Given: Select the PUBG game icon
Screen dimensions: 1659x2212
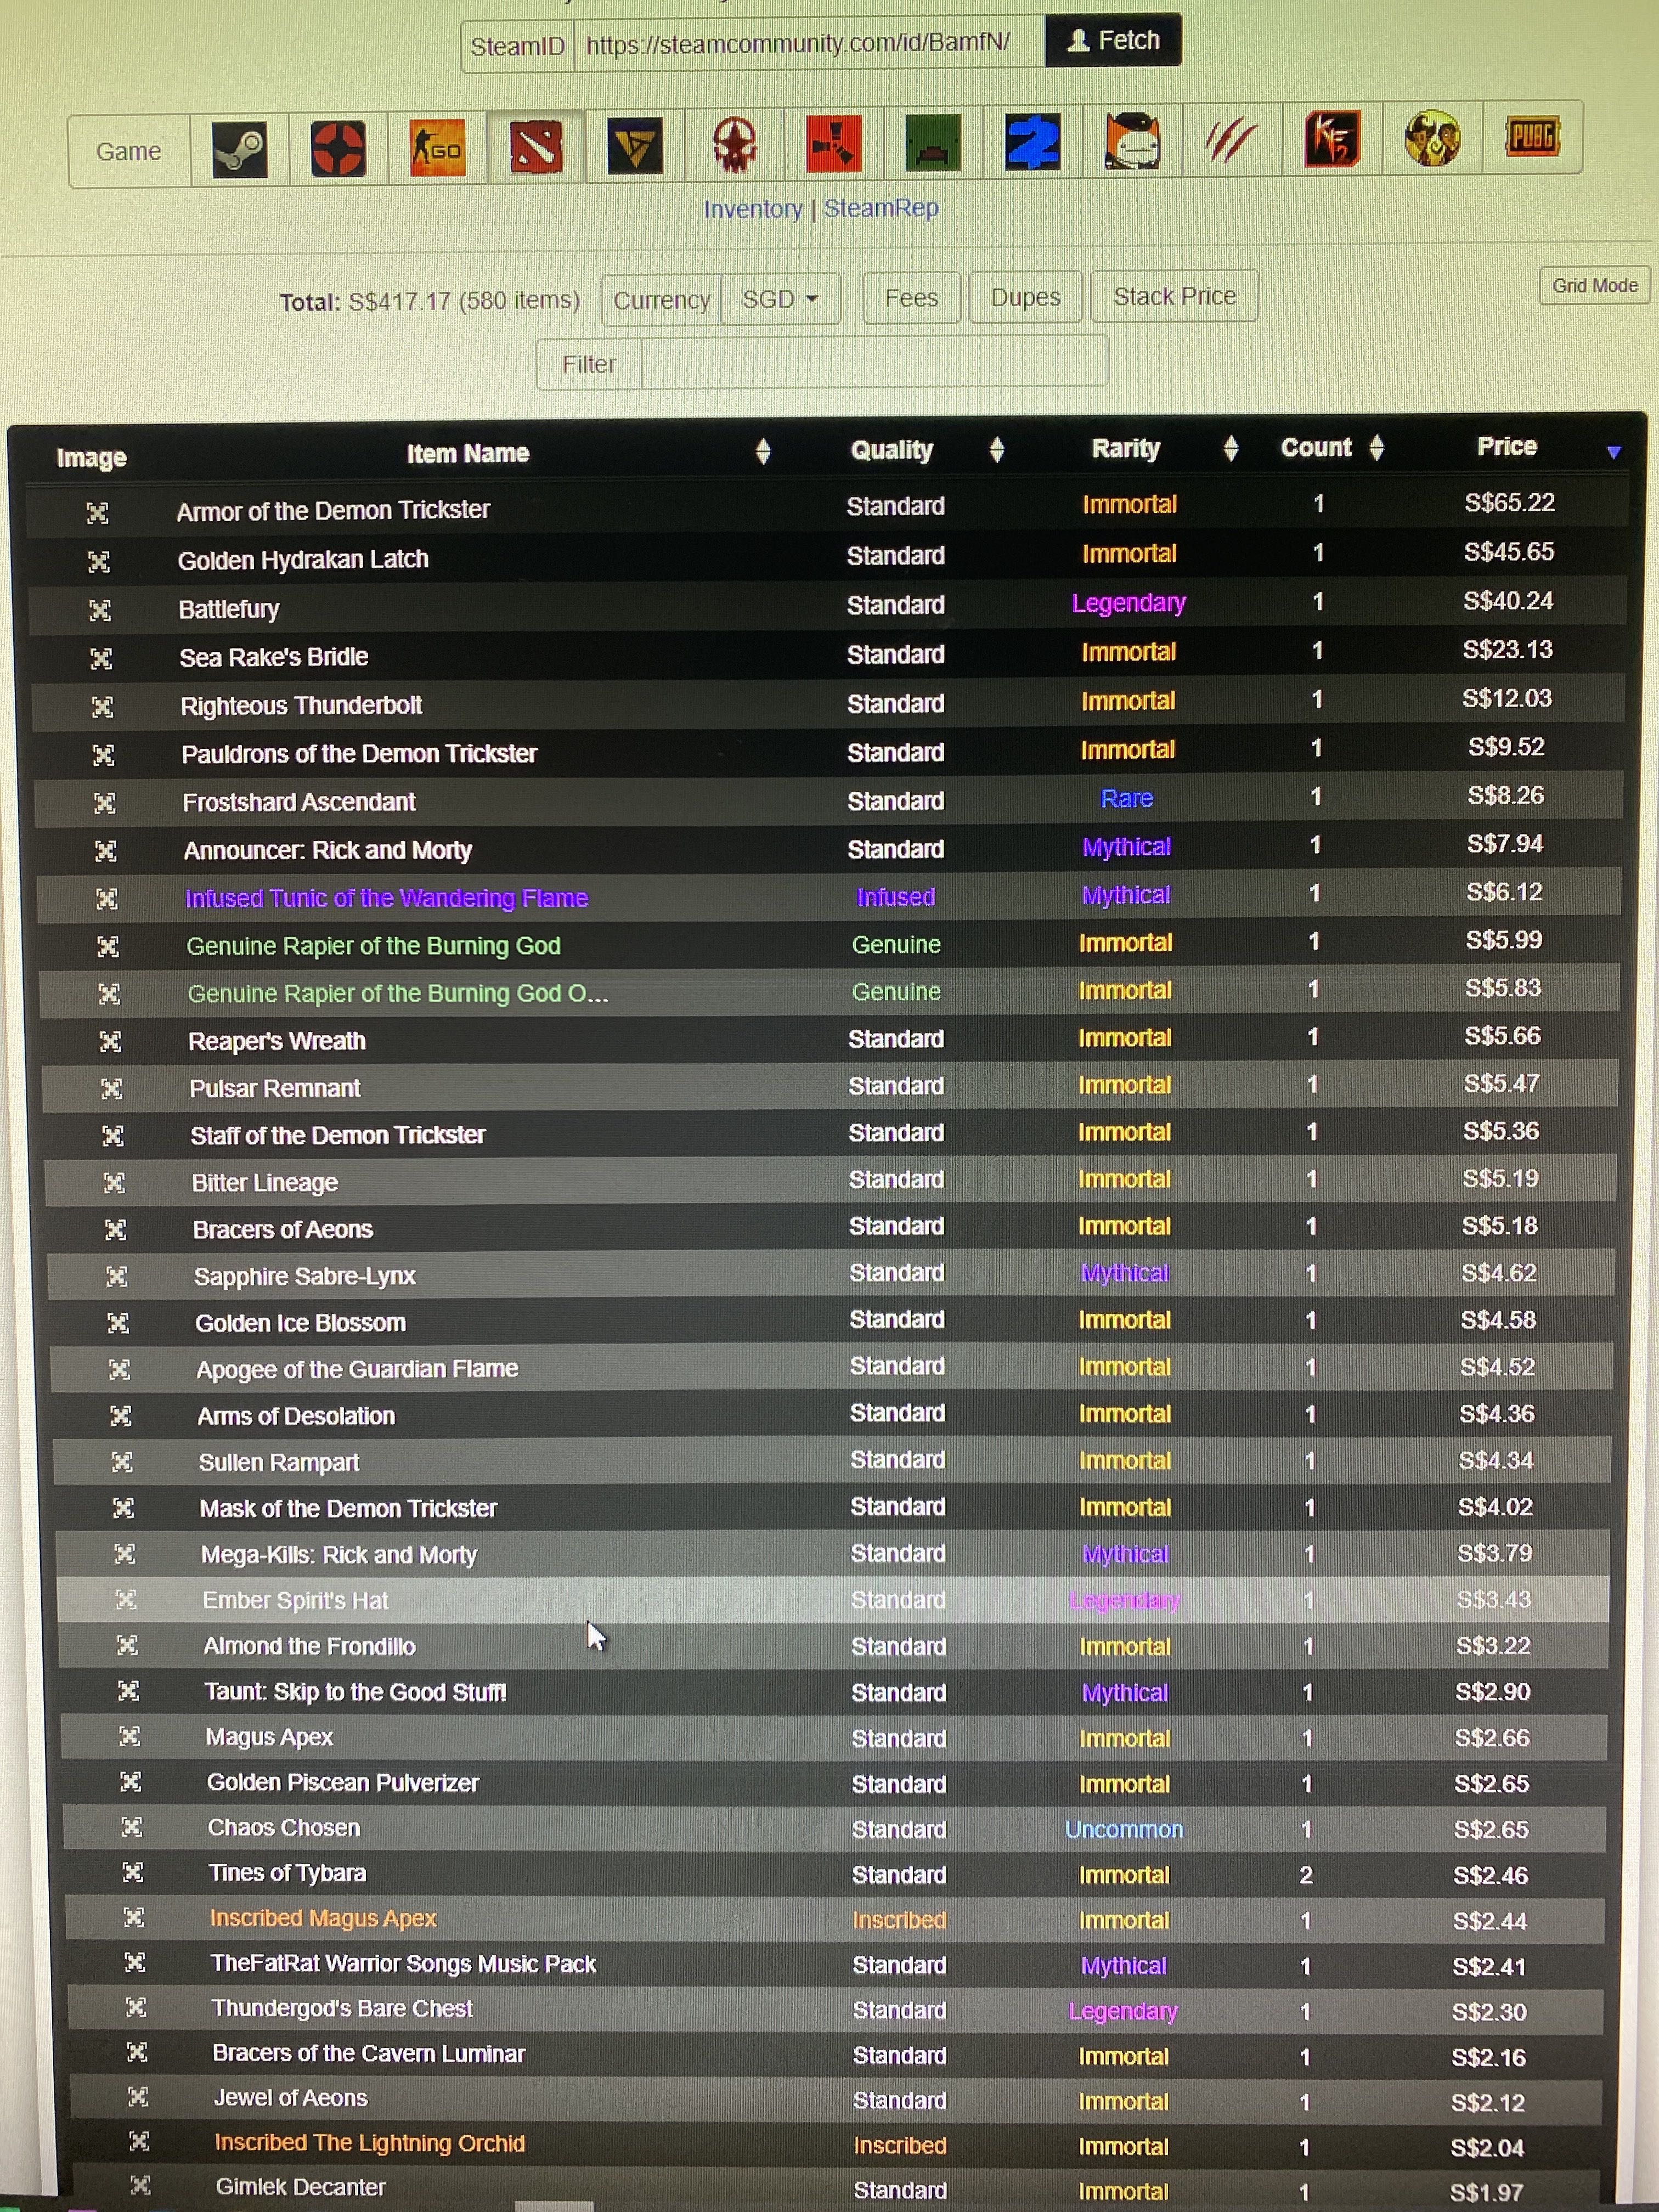Looking at the screenshot, I should tap(1531, 136).
